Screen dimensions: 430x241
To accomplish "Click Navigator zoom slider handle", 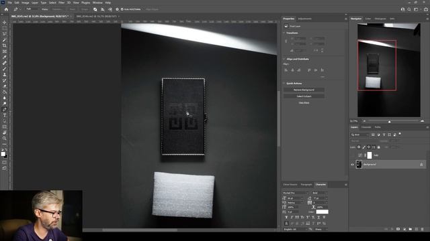I will point(390,121).
